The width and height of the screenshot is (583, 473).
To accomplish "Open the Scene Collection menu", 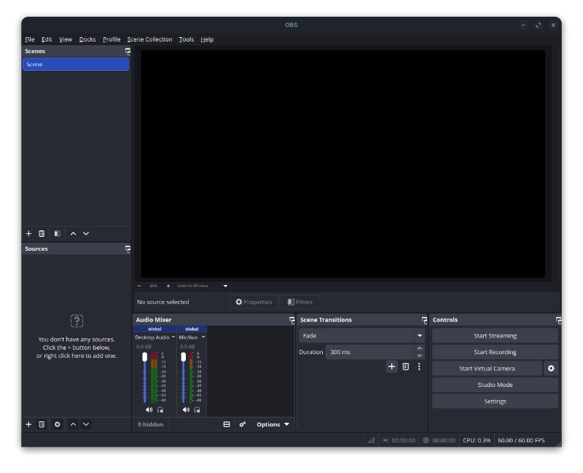I will pyautogui.click(x=149, y=39).
